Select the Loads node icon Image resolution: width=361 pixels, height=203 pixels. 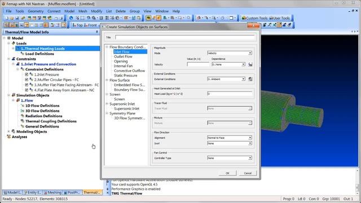(x=14, y=43)
